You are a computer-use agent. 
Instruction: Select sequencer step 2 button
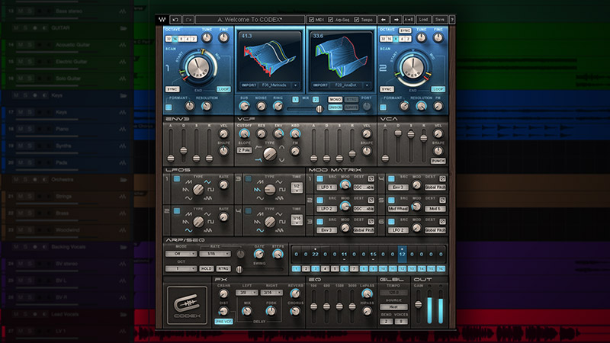pyautogui.click(x=306, y=269)
